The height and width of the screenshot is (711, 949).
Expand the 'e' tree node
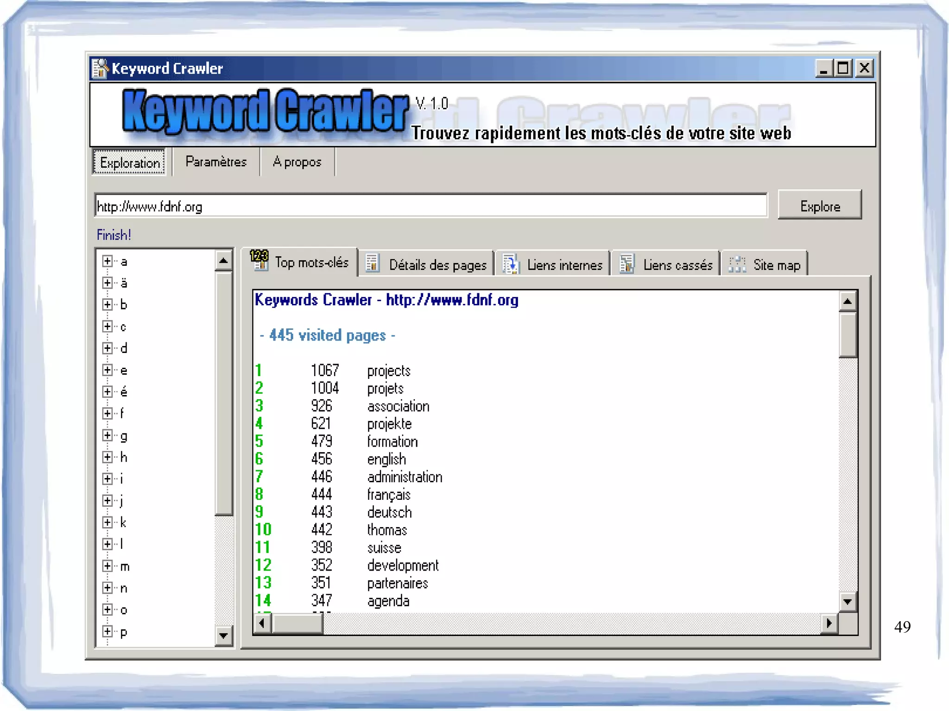[107, 370]
